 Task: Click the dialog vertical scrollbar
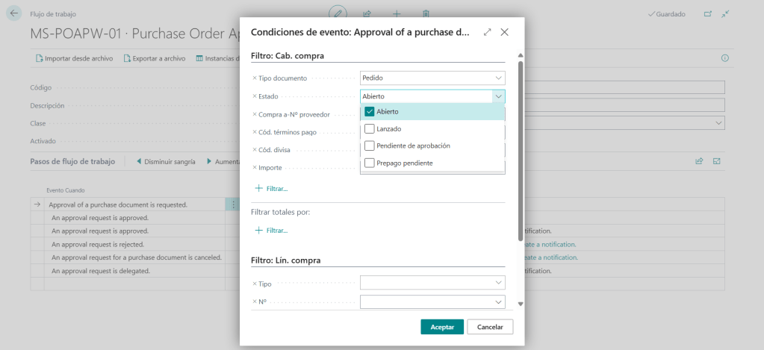tap(520, 149)
